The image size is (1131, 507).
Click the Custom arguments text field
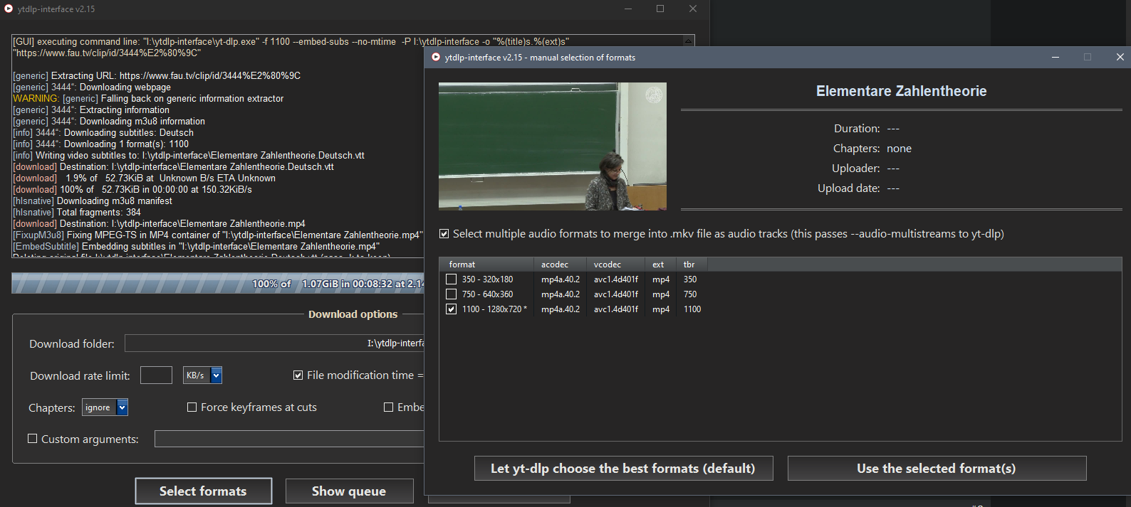pyautogui.click(x=289, y=439)
